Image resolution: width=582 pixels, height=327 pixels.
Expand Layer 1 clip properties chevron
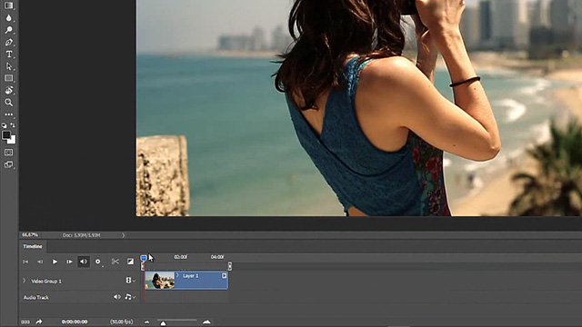click(x=177, y=275)
